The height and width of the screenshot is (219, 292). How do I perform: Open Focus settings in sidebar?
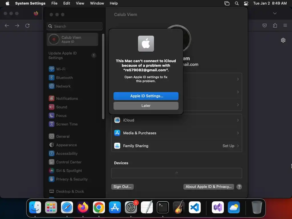pos(72,115)
